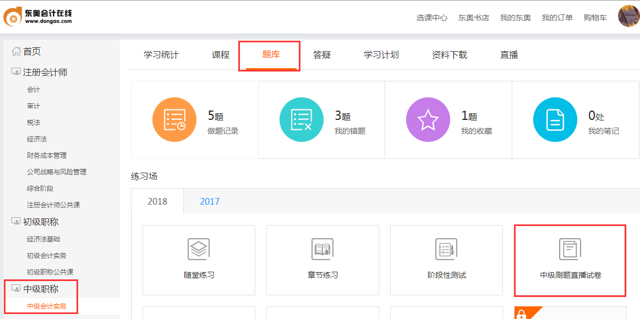Click the purple star 我的收藏 icon
Viewport: 640px width, 319px height.
(x=428, y=119)
